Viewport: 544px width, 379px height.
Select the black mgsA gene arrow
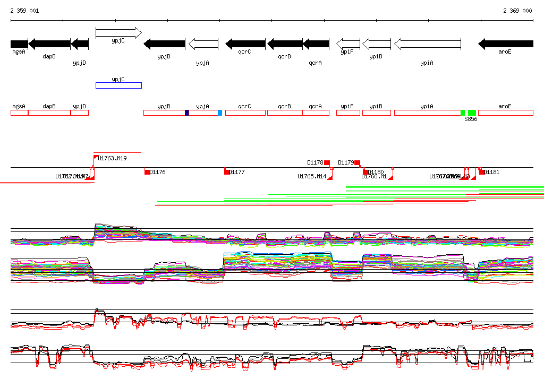(20, 44)
